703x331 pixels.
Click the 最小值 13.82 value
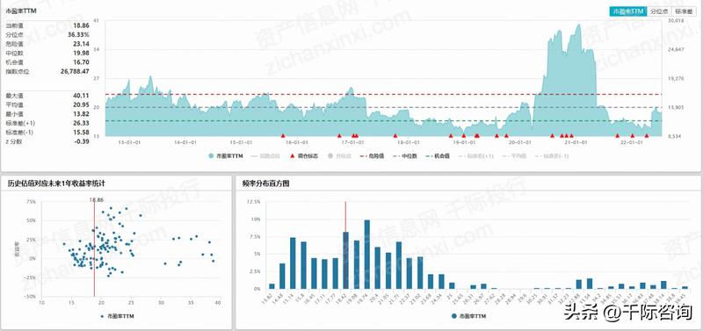[81, 114]
